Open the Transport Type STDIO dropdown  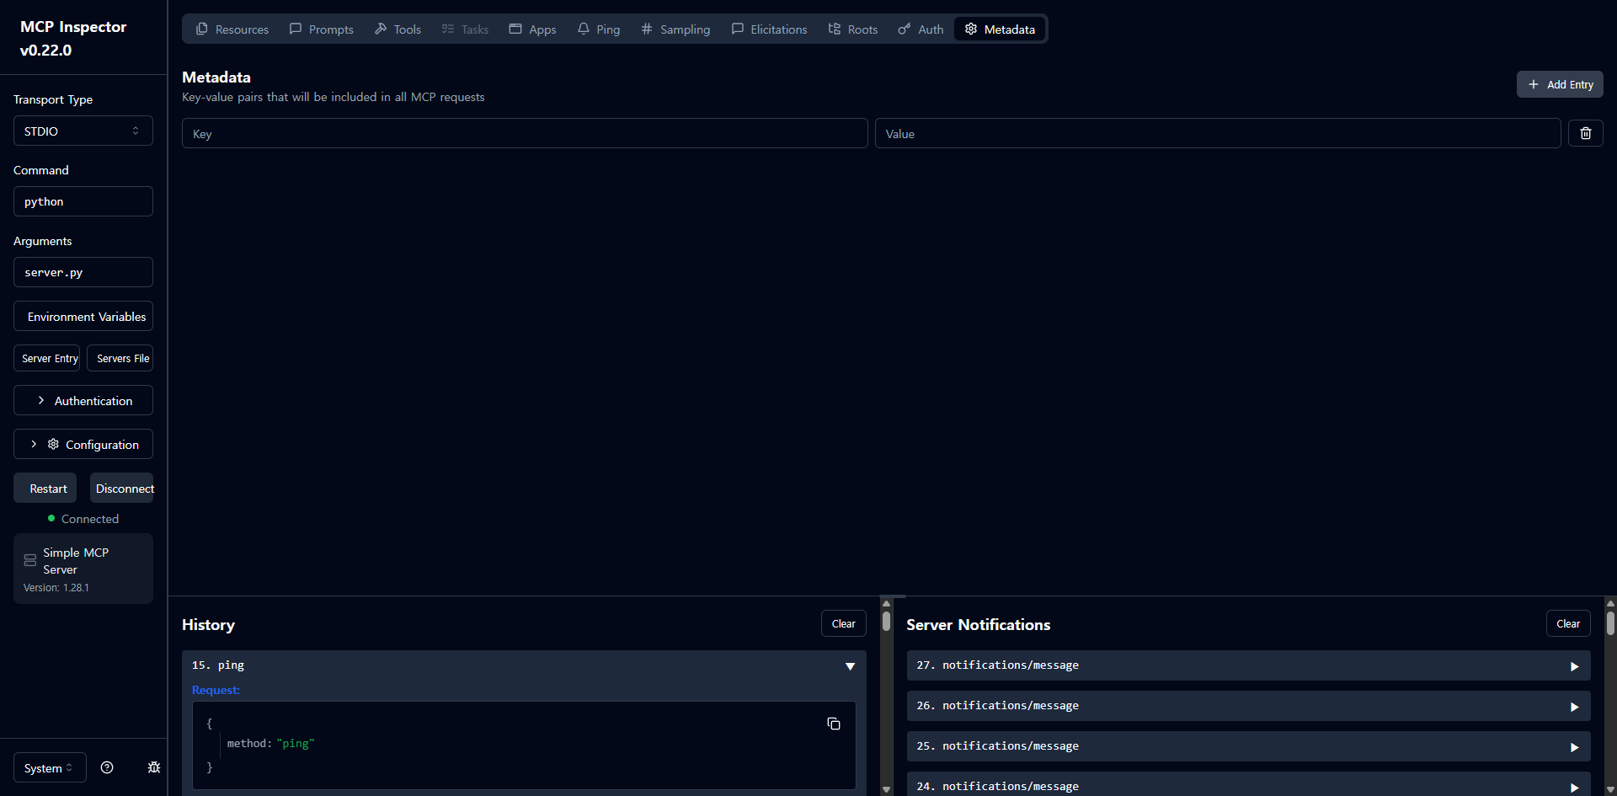[x=83, y=131]
